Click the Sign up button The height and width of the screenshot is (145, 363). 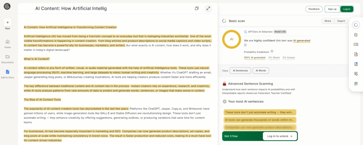[x=332, y=9]
